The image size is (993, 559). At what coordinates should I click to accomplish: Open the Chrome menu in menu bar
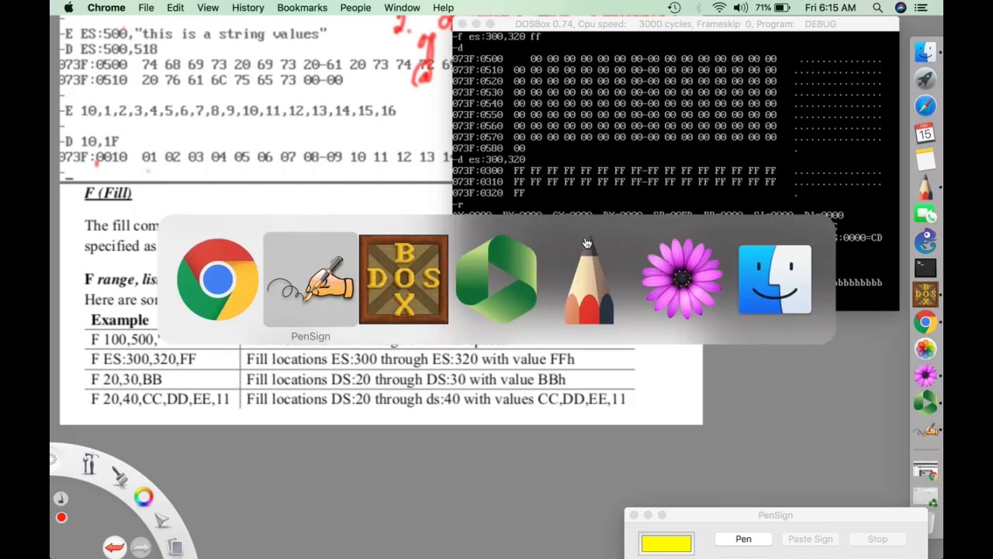106,8
